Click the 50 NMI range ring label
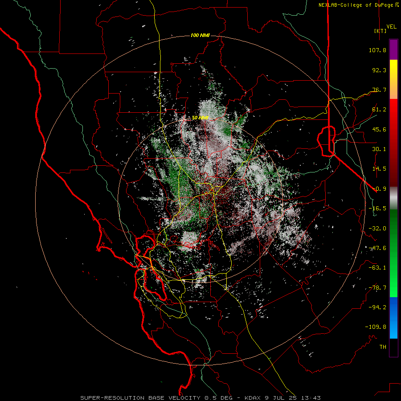This screenshot has width=401, height=401. tap(200, 118)
